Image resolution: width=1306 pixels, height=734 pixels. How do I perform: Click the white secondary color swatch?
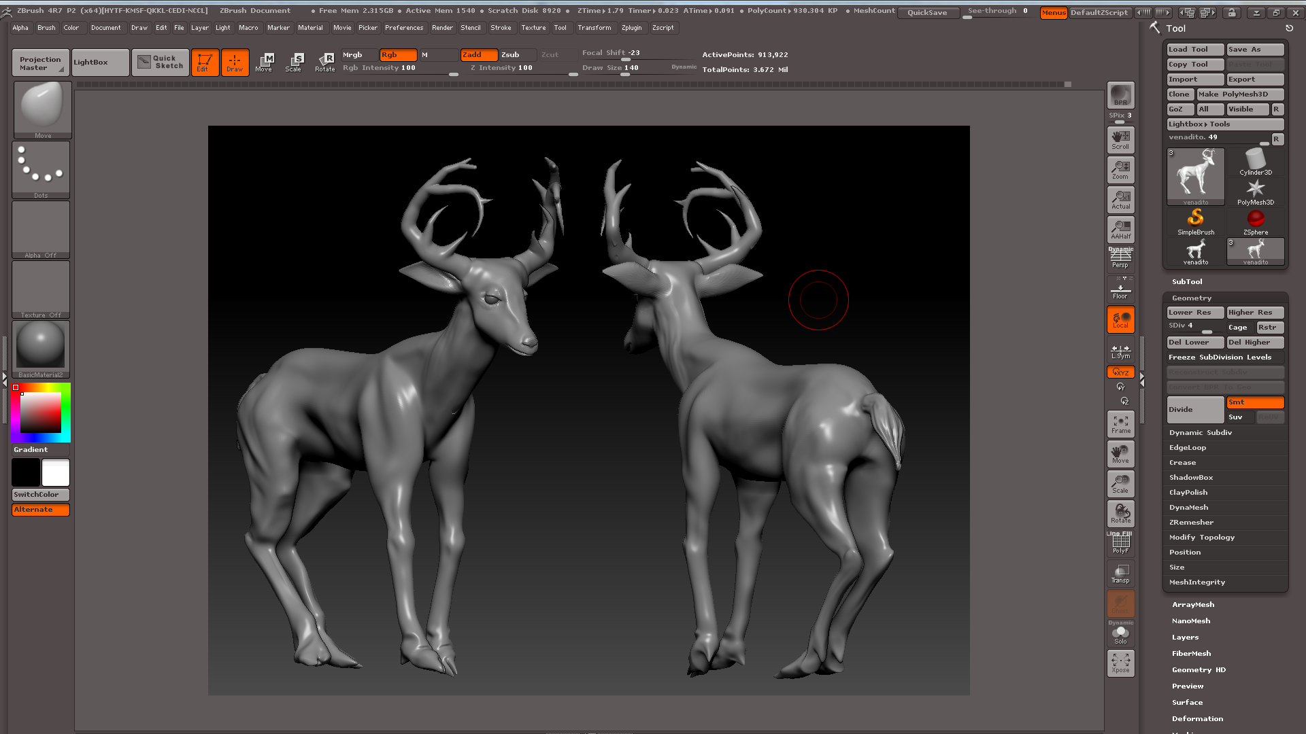pyautogui.click(x=56, y=472)
